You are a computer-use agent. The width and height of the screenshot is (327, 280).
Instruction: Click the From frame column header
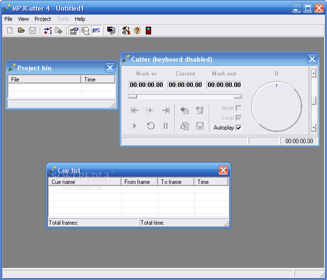click(139, 181)
